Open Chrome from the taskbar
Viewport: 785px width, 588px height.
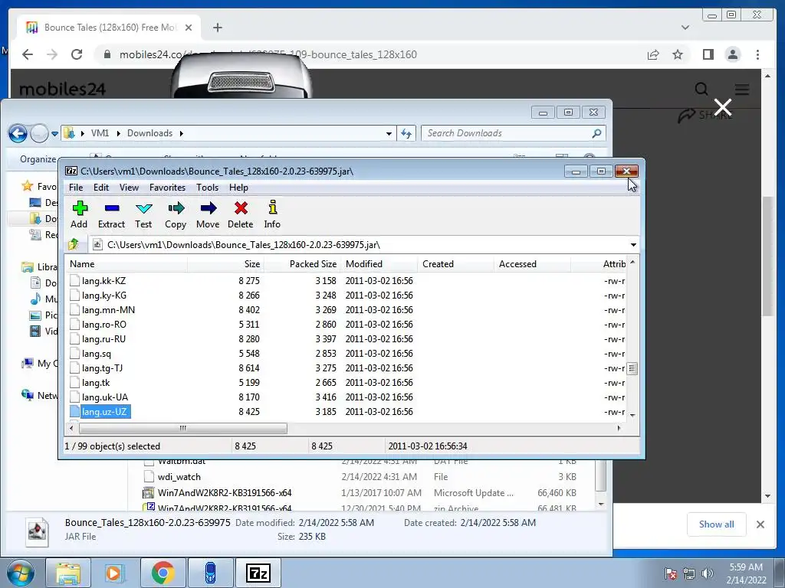click(x=163, y=573)
